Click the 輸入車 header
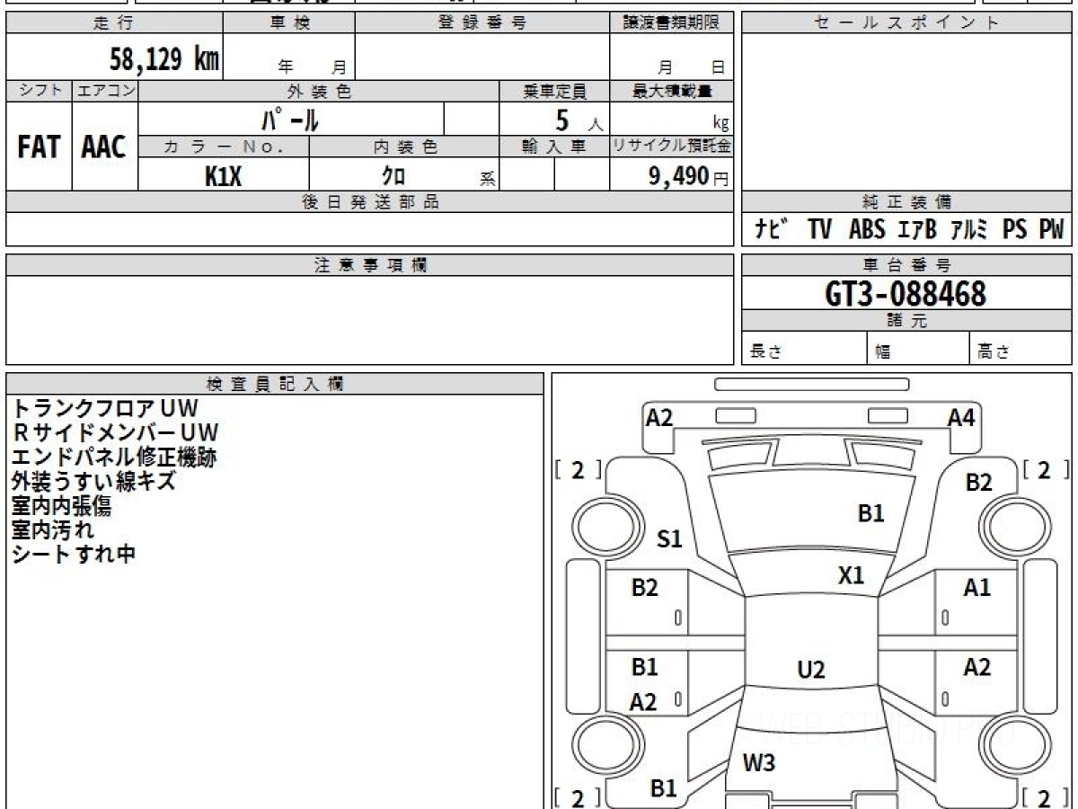Screen dimensions: 1078x809 click(x=555, y=147)
